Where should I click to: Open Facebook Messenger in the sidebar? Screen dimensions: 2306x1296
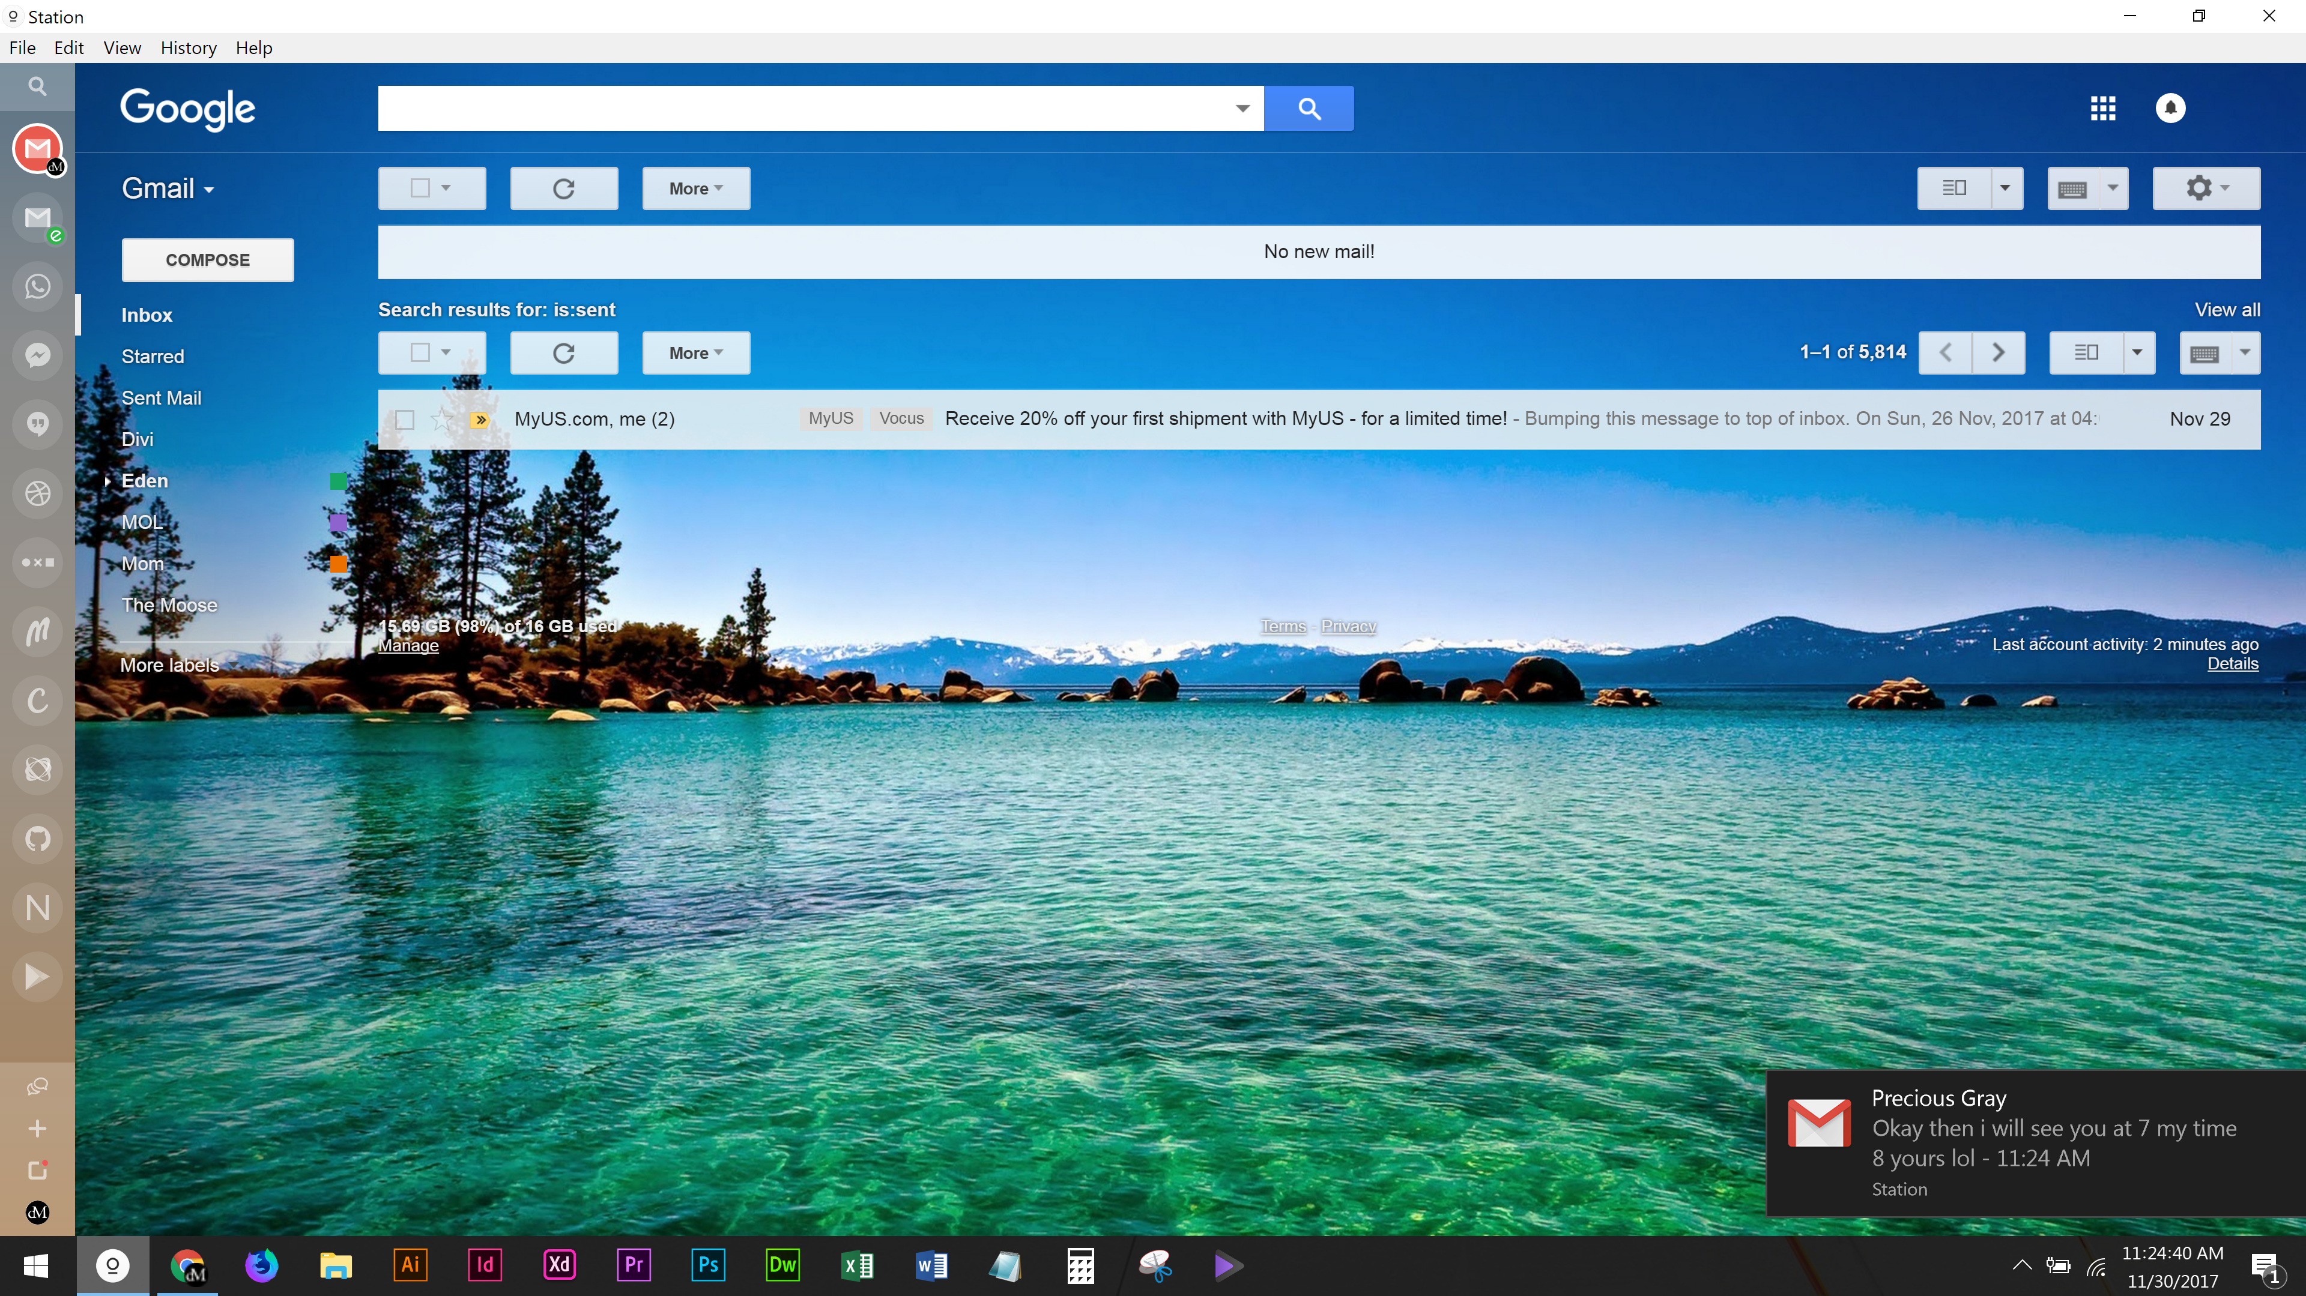click(38, 355)
